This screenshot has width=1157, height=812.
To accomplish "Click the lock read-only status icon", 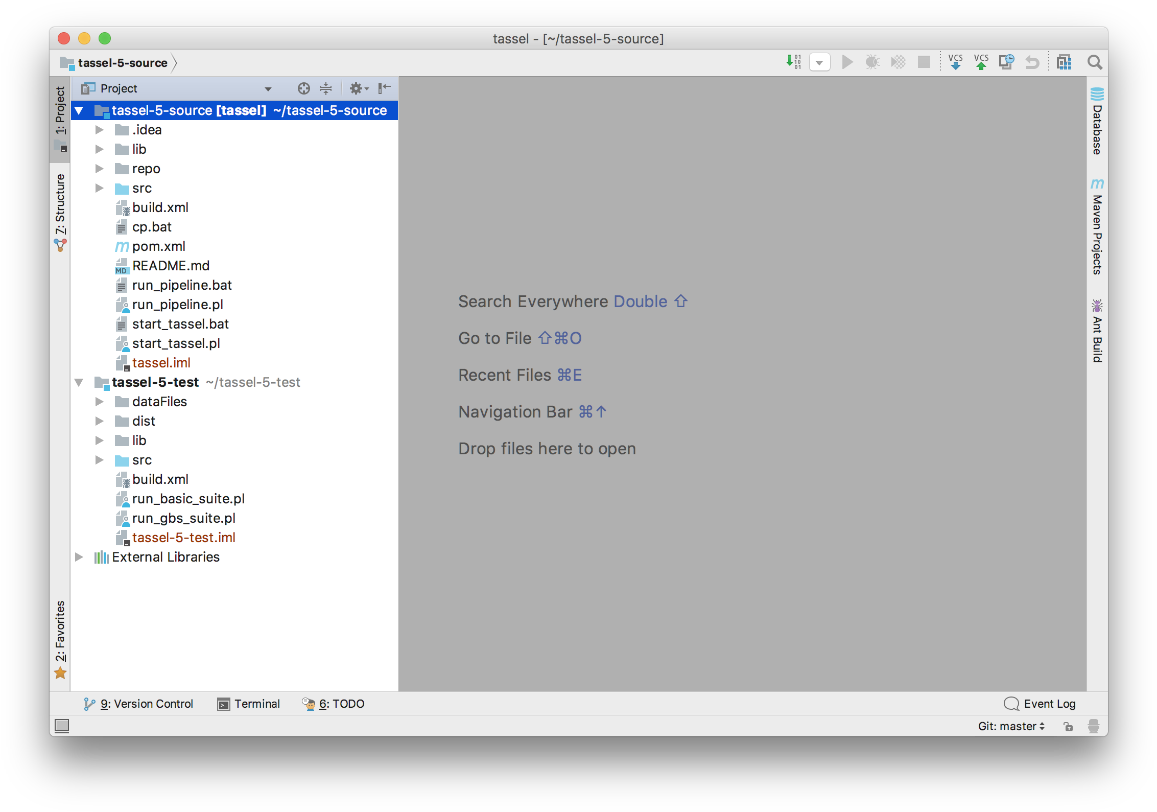I will (x=1068, y=726).
